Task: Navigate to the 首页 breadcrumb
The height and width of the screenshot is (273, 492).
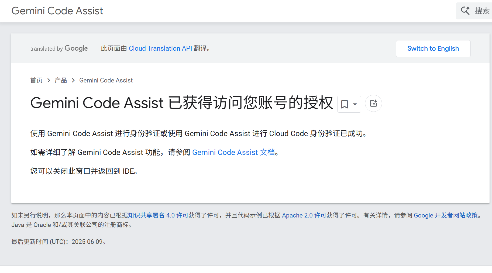Action: click(36, 80)
